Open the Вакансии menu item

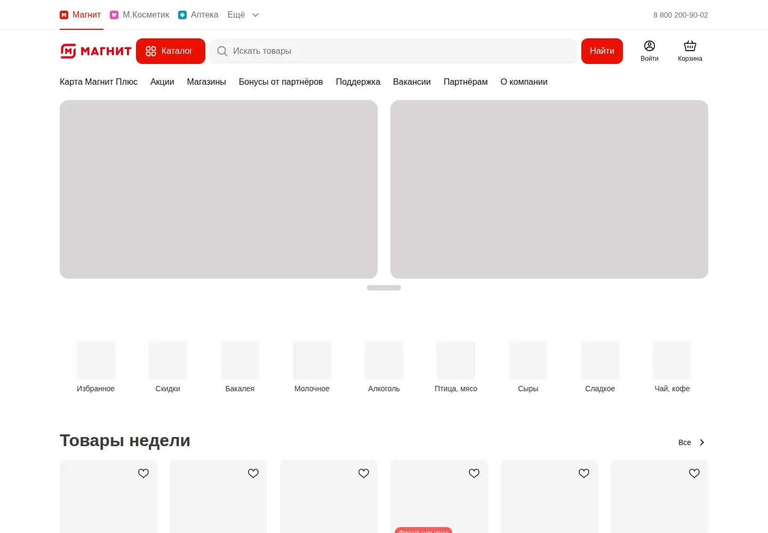click(x=412, y=82)
